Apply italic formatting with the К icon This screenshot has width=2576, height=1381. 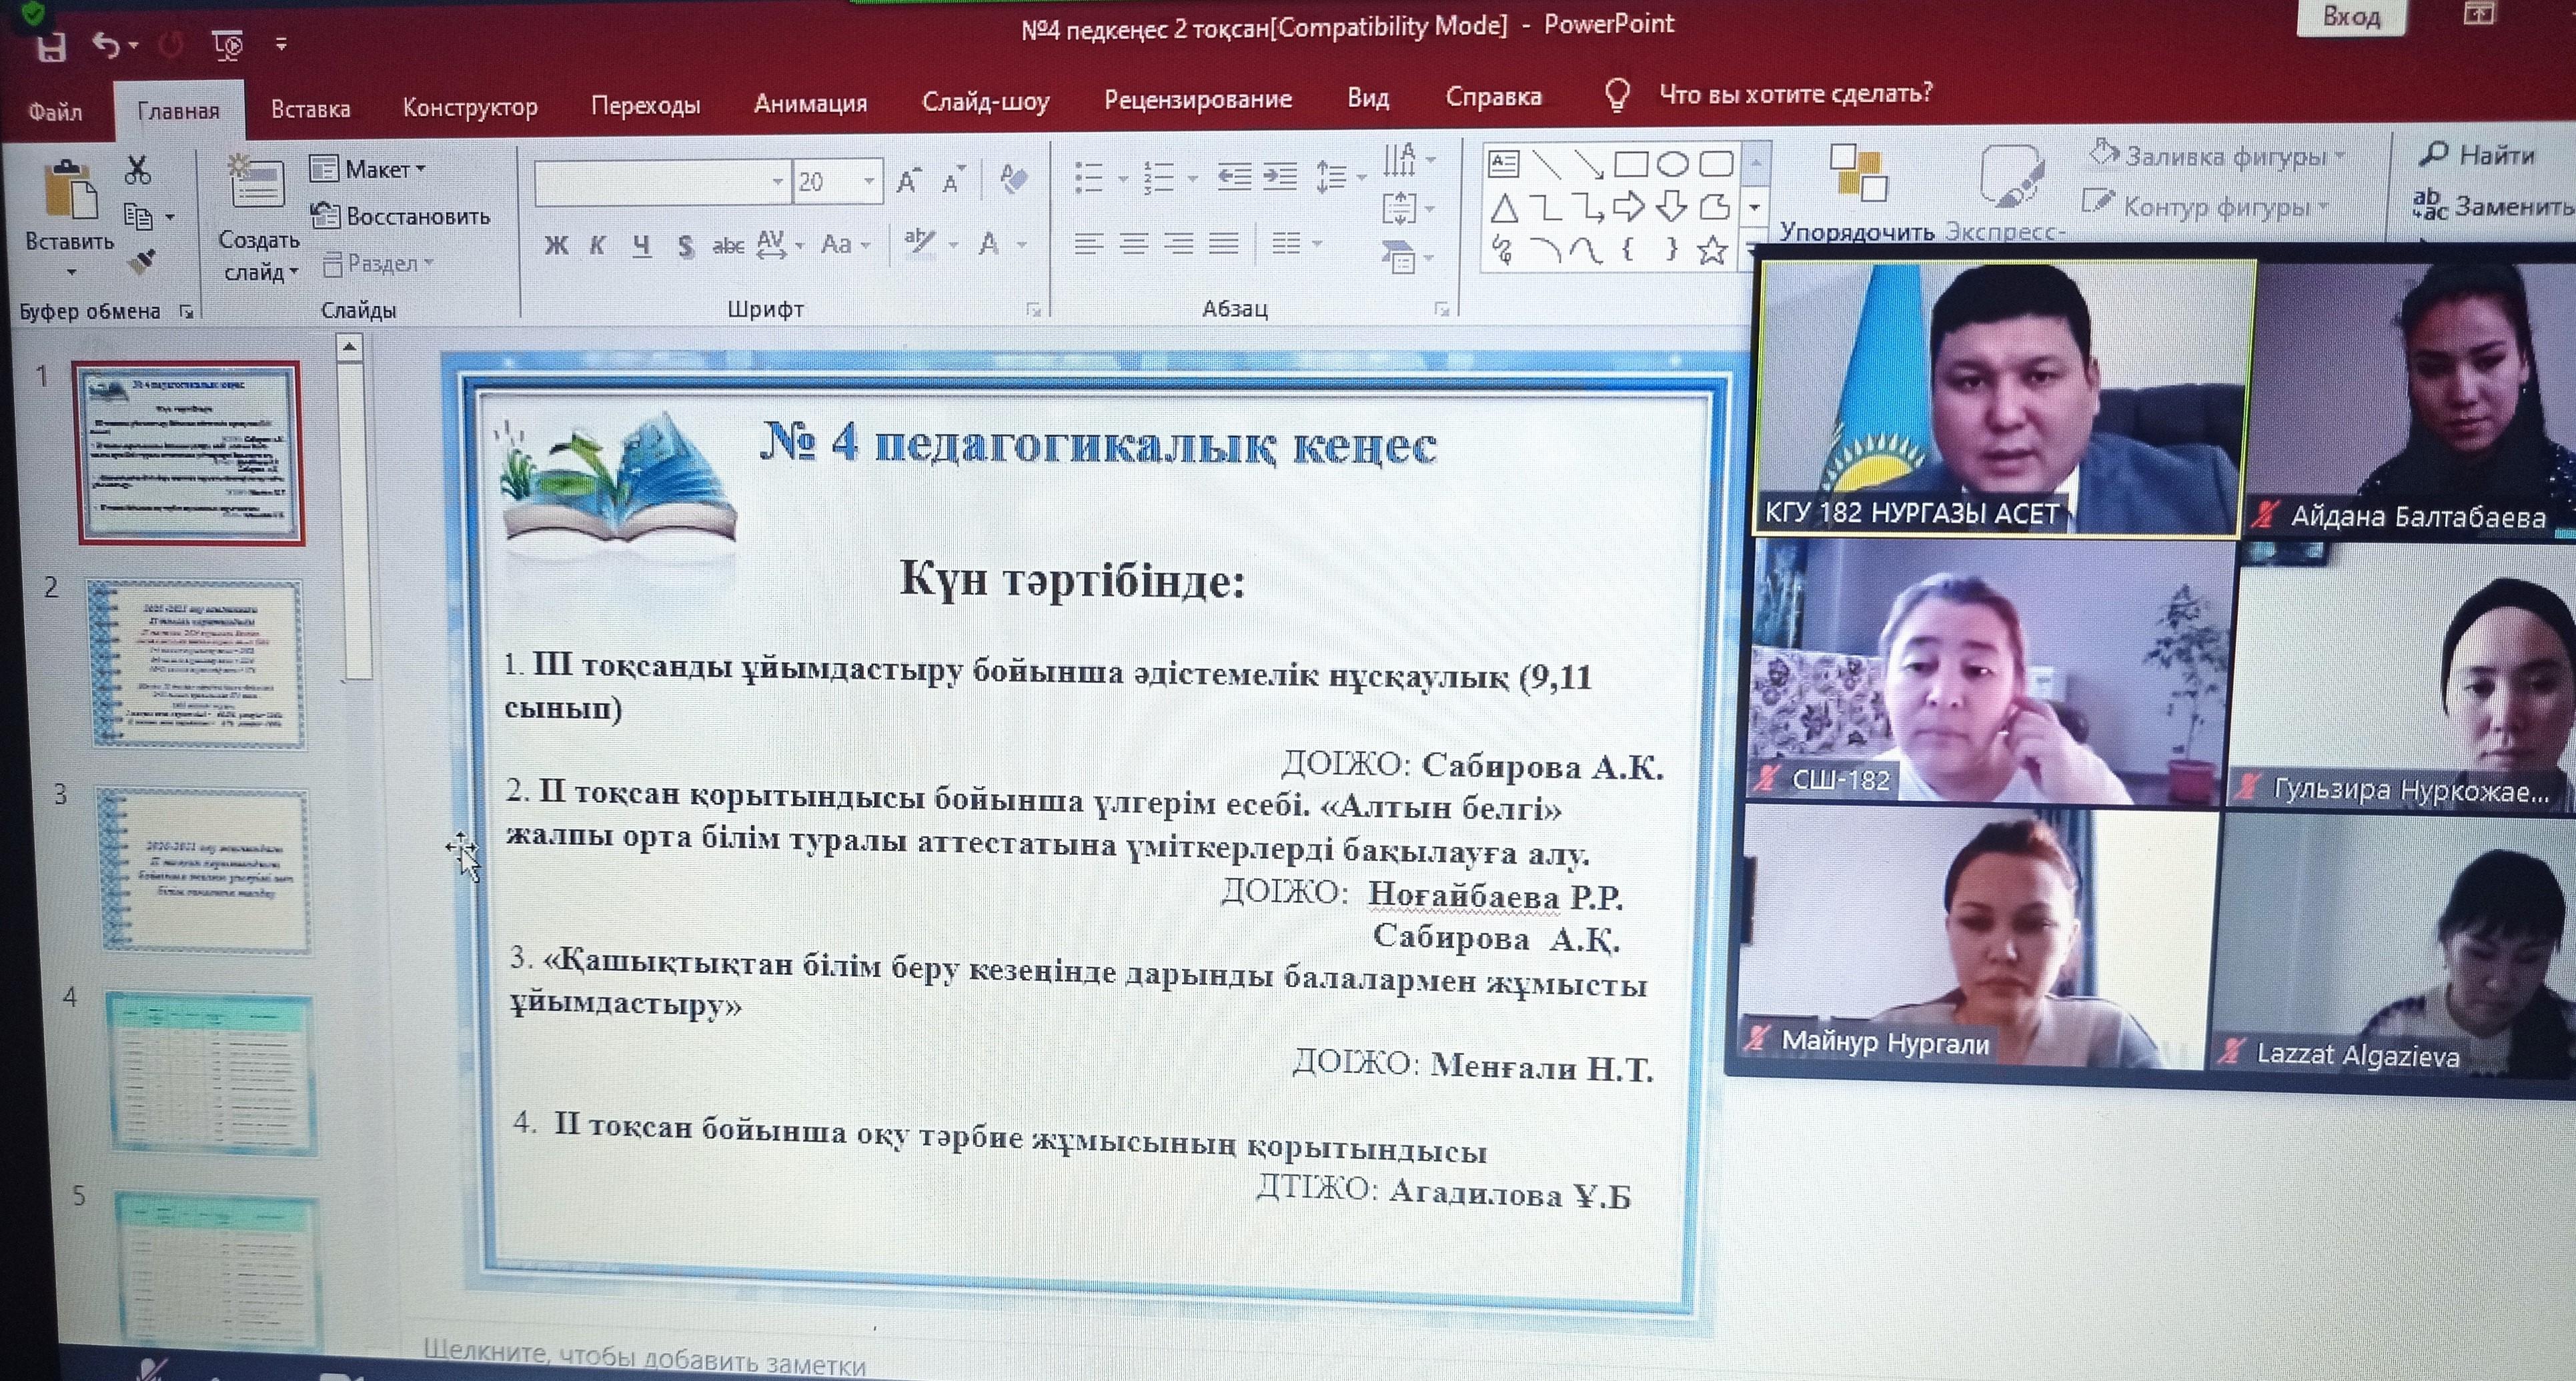pyautogui.click(x=598, y=246)
